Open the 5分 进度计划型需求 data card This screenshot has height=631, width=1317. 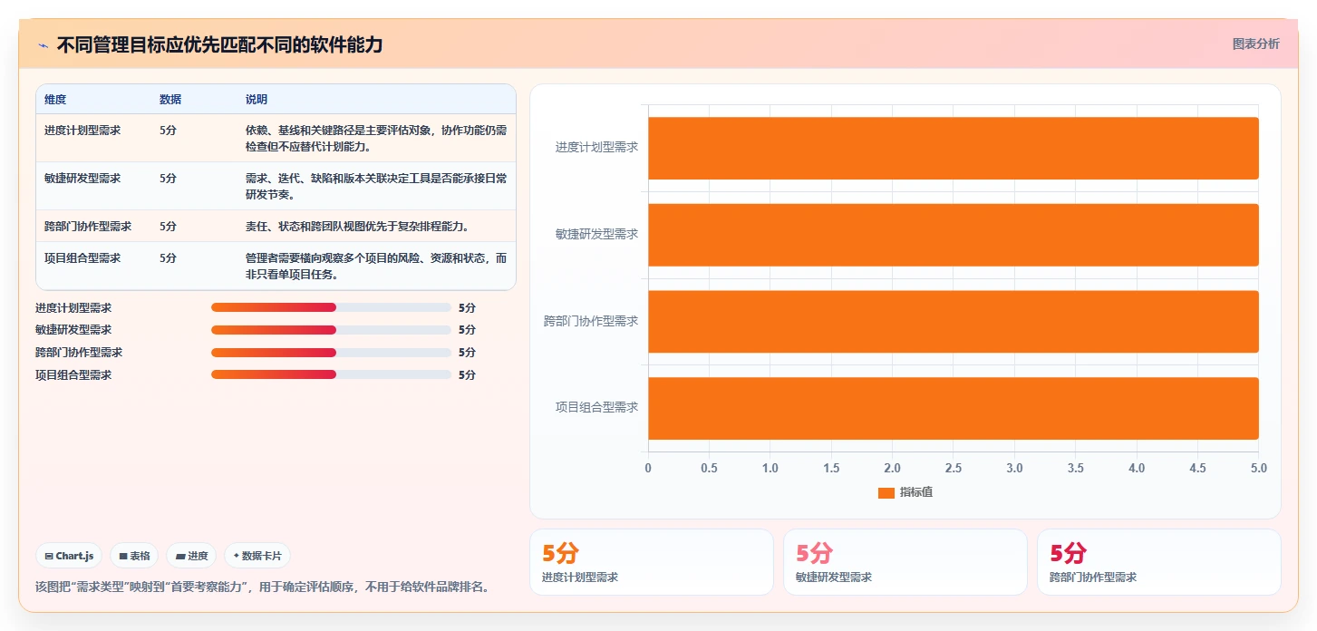[652, 562]
